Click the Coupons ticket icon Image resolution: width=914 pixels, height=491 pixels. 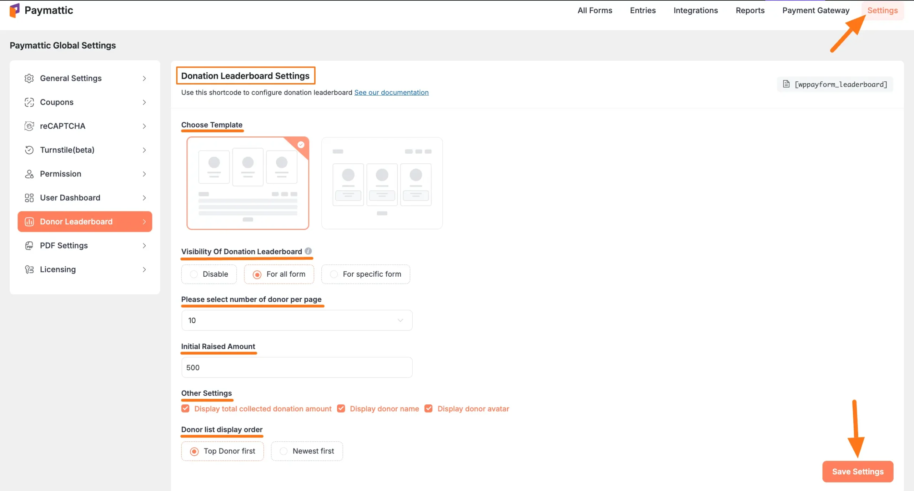pyautogui.click(x=29, y=102)
